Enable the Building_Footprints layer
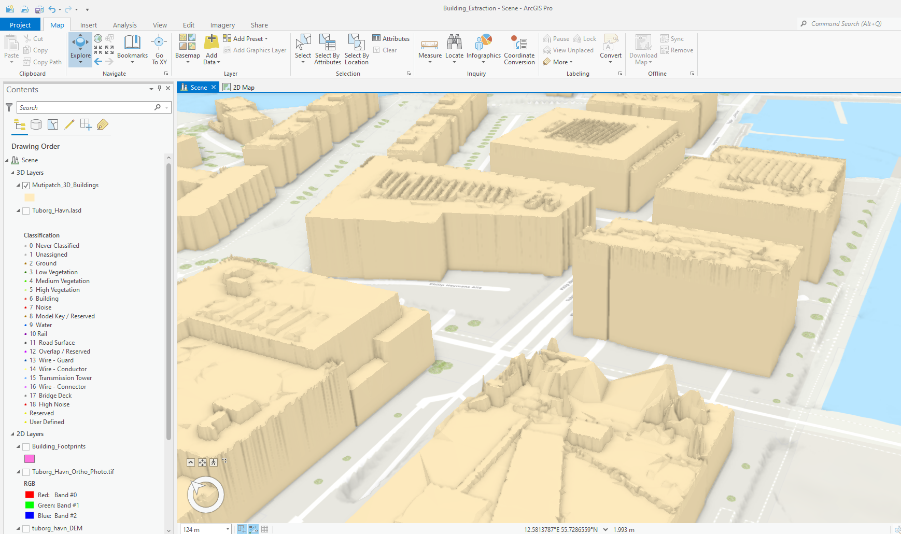This screenshot has height=534, width=901. [25, 446]
